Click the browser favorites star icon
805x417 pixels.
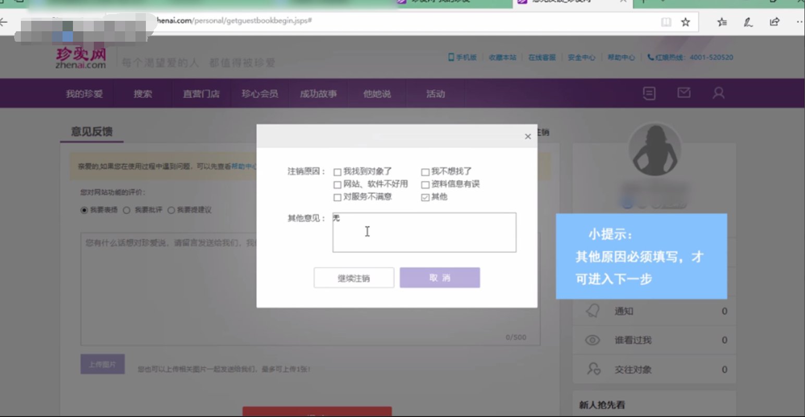click(x=686, y=22)
